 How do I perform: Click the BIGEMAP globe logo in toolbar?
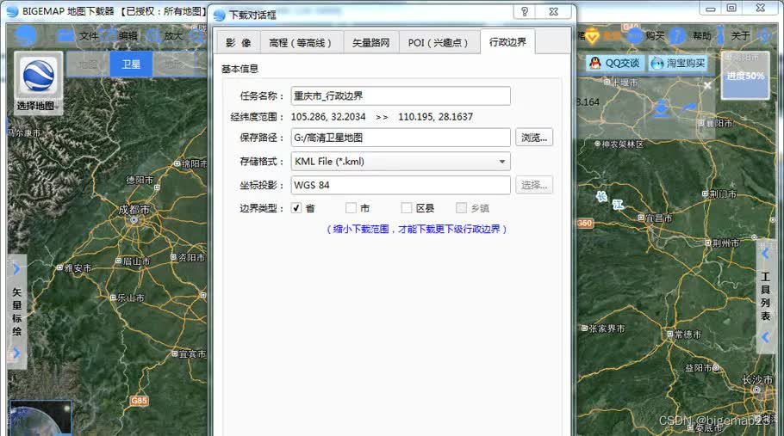(x=25, y=35)
